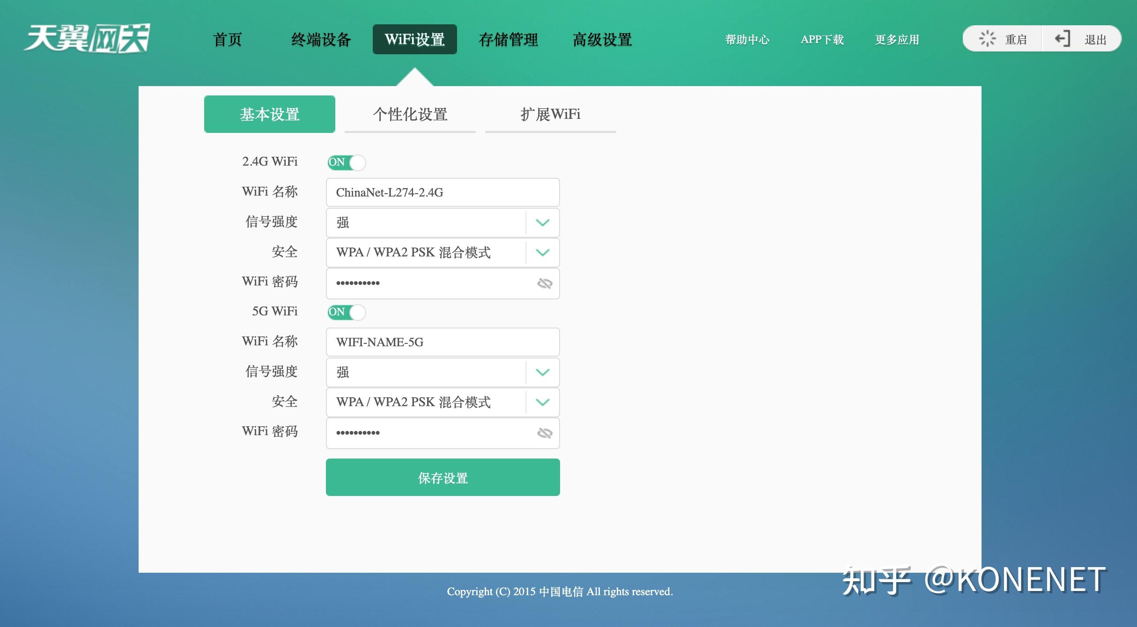Open the 2.4G 信号强度 dropdown

[x=542, y=222]
